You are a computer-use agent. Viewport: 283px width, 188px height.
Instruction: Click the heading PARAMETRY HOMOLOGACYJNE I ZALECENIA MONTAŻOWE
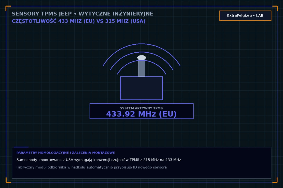tap(65, 153)
